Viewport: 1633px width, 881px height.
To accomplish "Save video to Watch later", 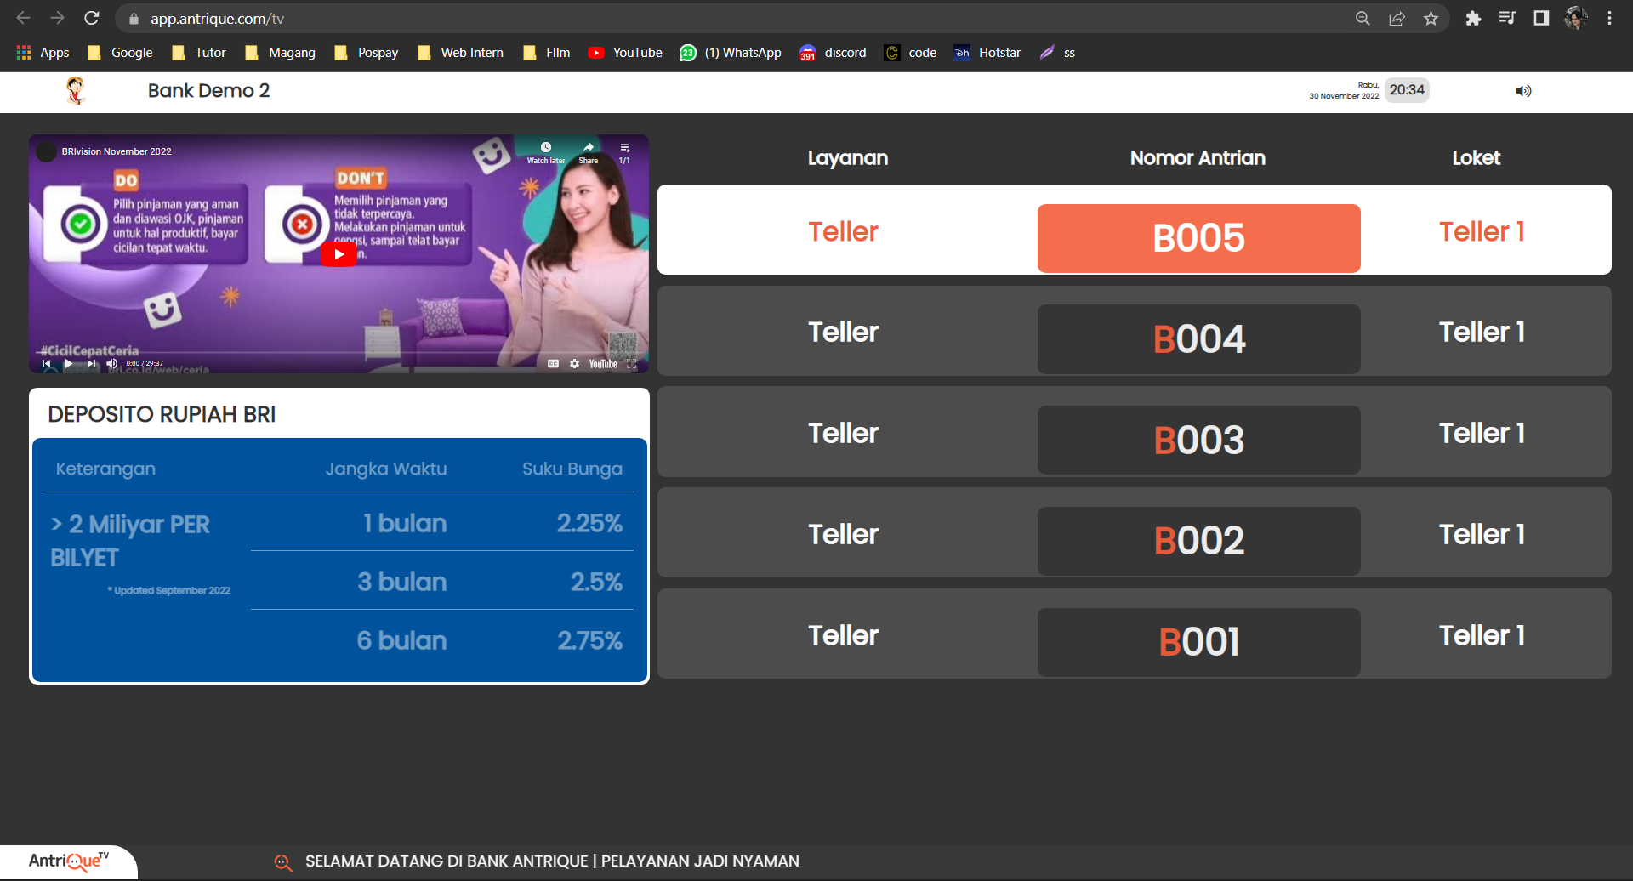I will click(x=545, y=146).
